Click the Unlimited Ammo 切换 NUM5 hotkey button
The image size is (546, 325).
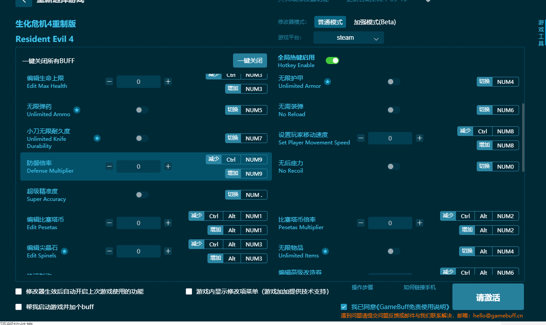click(x=246, y=110)
